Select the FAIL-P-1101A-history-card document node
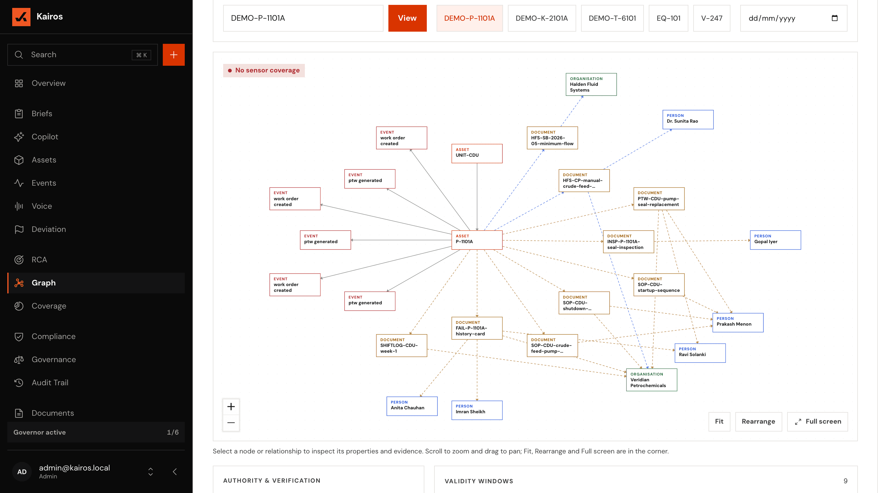This screenshot has height=493, width=878. (x=477, y=328)
